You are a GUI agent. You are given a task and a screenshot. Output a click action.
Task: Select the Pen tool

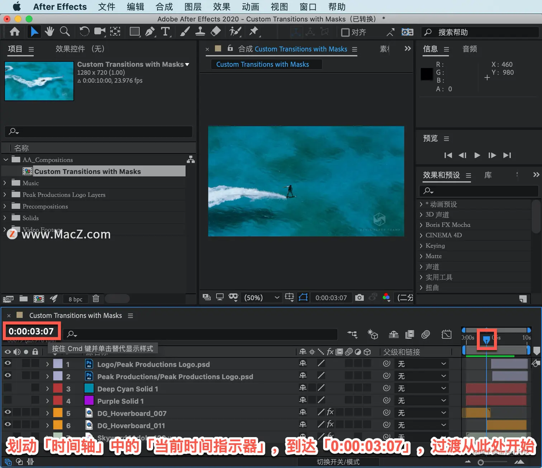(150, 32)
